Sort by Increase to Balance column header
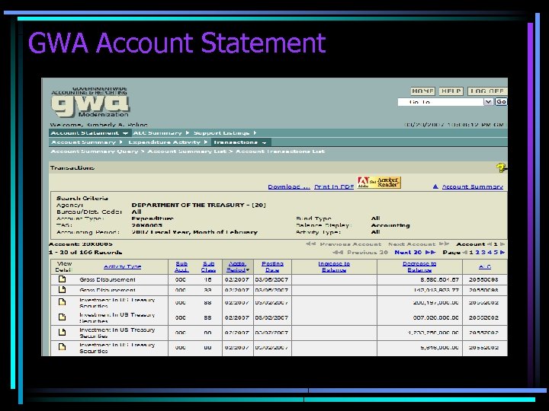Viewport: 549px width, 411px height. coord(334,266)
